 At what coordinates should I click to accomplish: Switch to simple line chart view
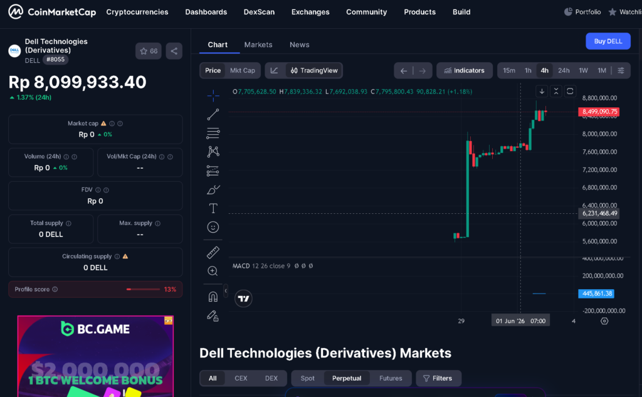tap(275, 70)
